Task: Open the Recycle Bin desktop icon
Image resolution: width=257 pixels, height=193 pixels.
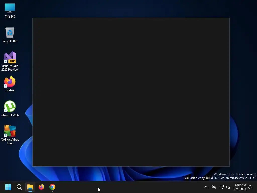Action: 10,35
